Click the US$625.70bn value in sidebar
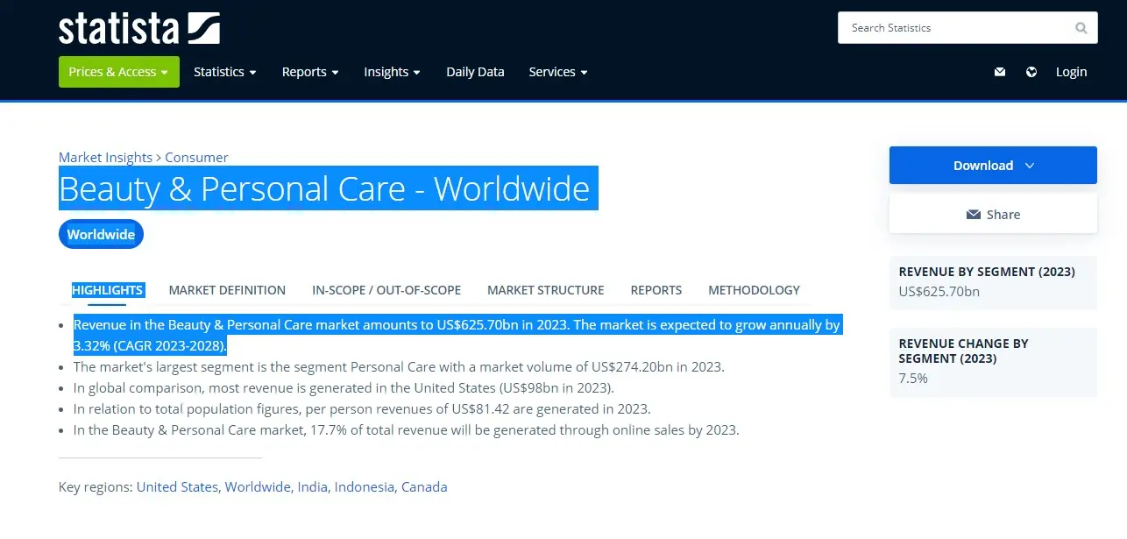 coord(939,292)
